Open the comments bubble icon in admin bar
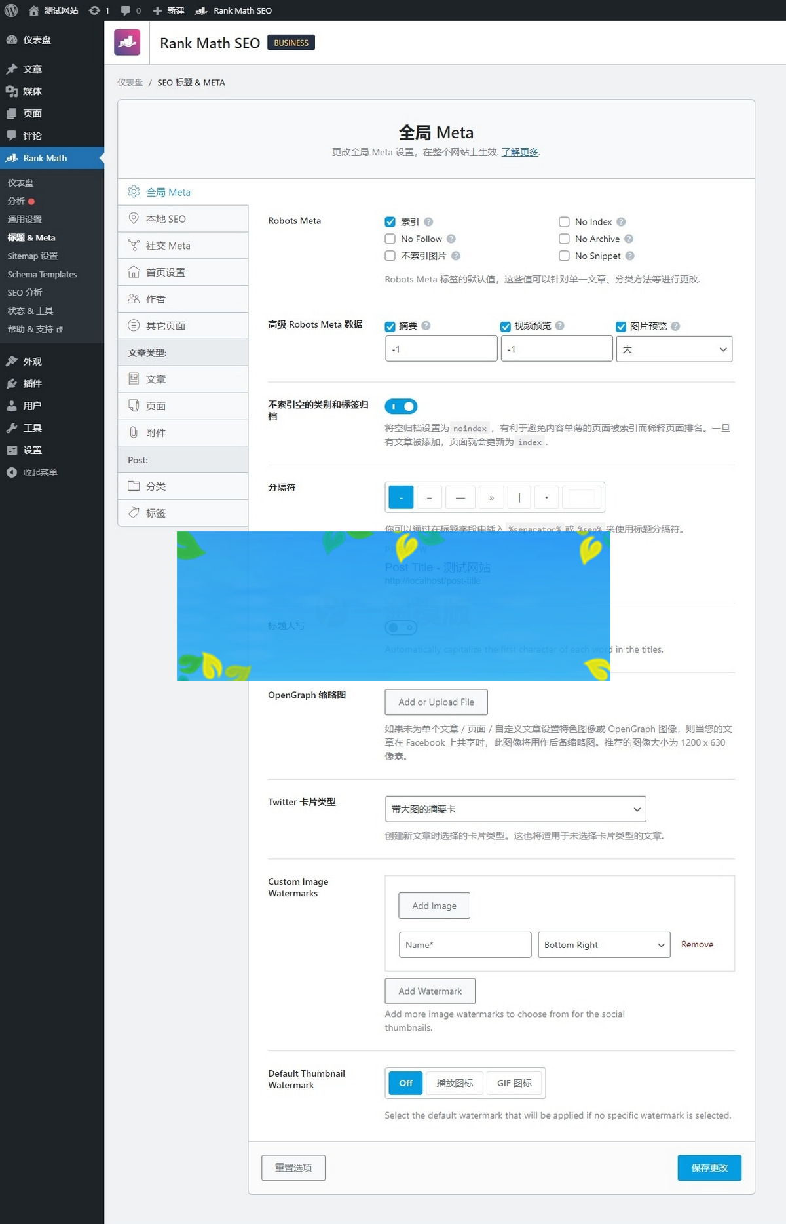 [126, 10]
